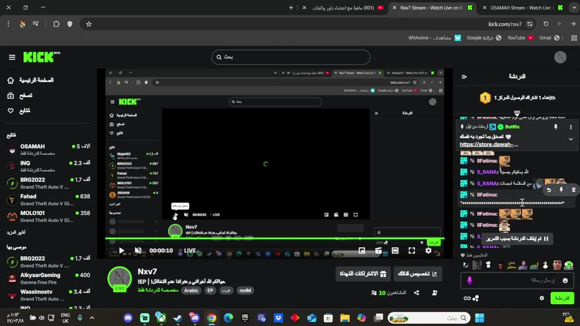This screenshot has height=326, width=580.
Task: Open Fahad channel in sidebar
Action: pos(49,200)
